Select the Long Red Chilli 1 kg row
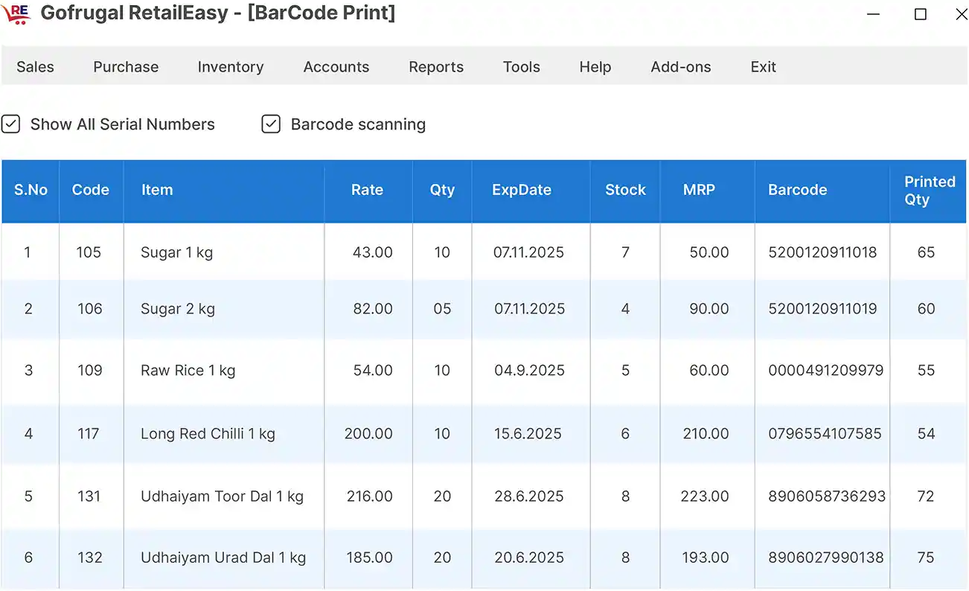969x591 pixels. coord(223,433)
